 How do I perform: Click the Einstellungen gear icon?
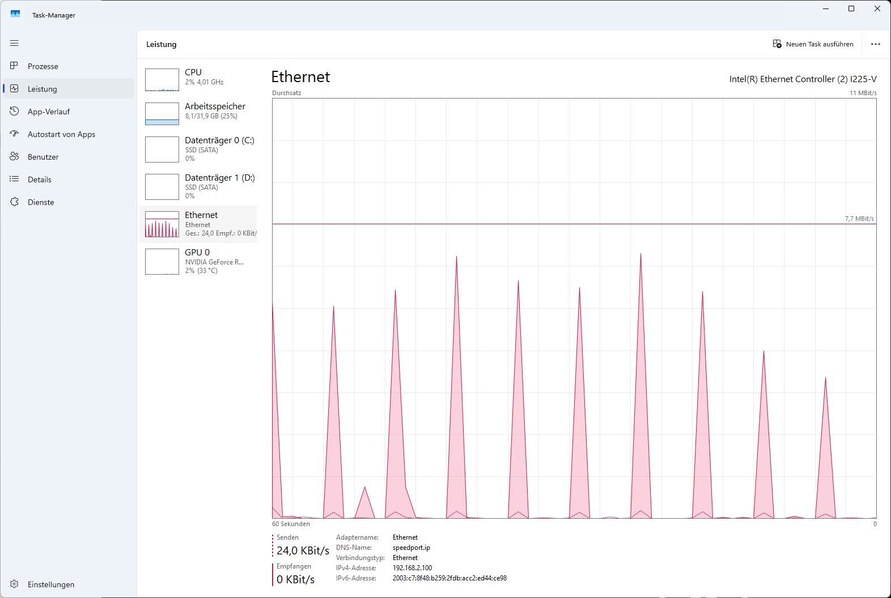click(x=14, y=584)
